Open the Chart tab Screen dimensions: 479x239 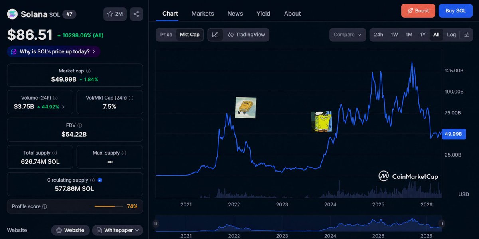170,14
